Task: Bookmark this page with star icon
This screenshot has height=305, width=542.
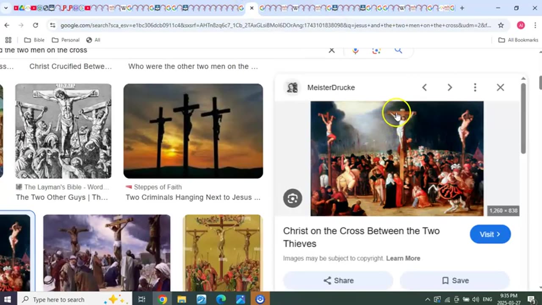Action: [501, 25]
